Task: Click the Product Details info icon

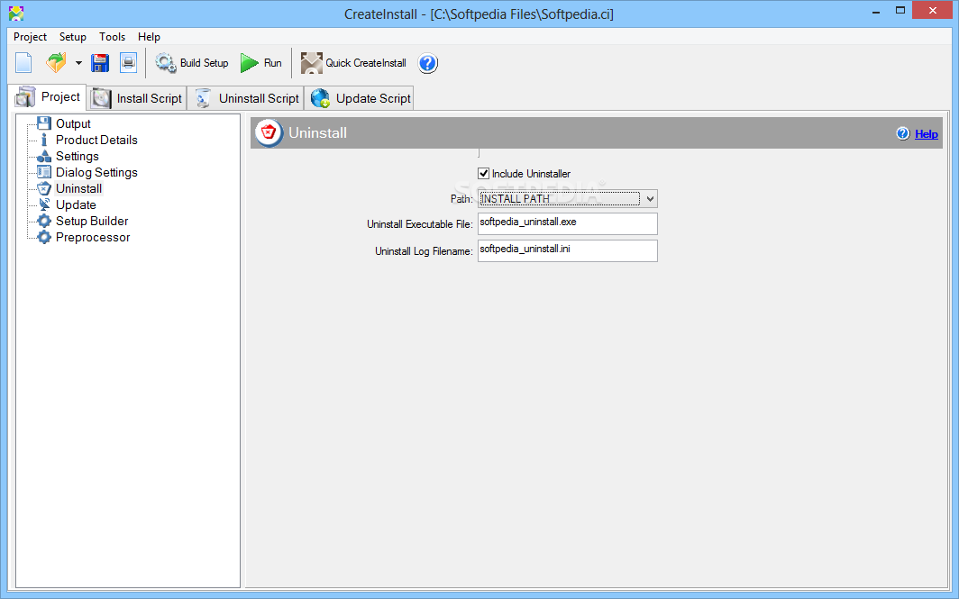Action: [x=44, y=140]
